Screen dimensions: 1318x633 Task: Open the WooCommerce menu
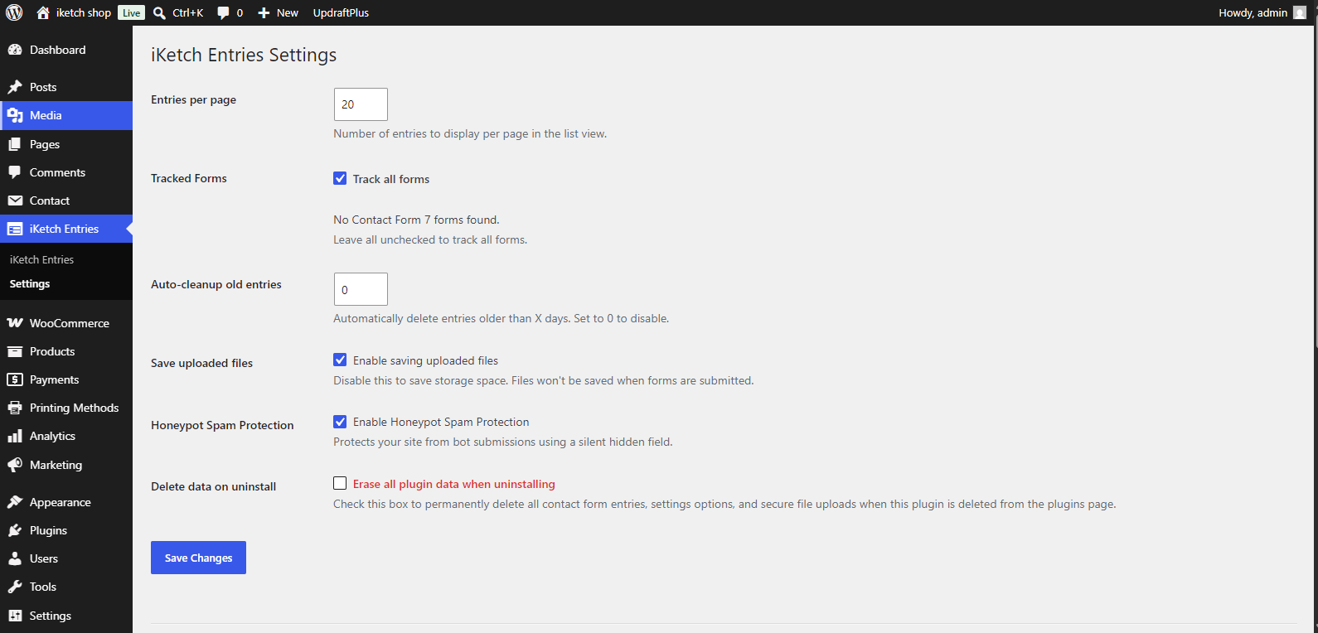pos(66,323)
